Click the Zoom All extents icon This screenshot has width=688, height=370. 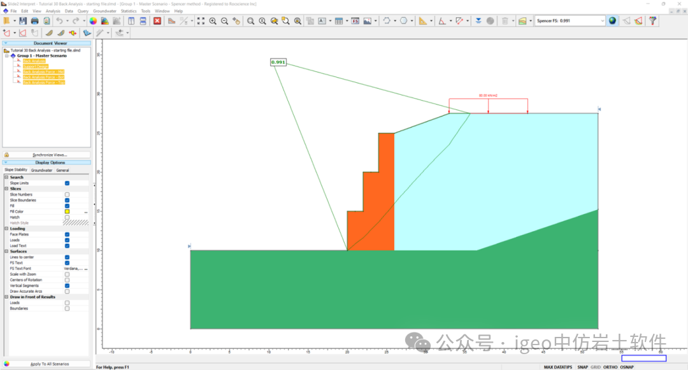click(201, 21)
